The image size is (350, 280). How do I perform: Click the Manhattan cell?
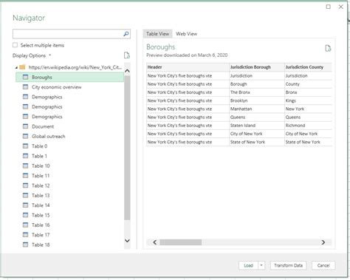tap(257, 109)
